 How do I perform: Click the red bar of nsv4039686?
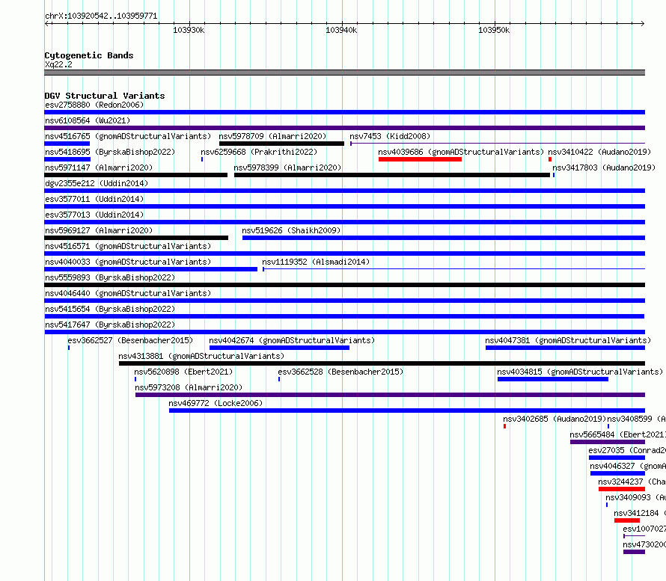420,159
